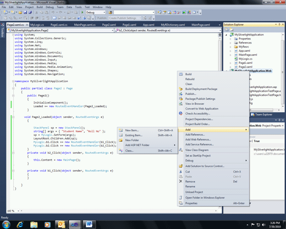Switch to the MyLogic.cs tab
286x229 pixels.
click(38, 24)
